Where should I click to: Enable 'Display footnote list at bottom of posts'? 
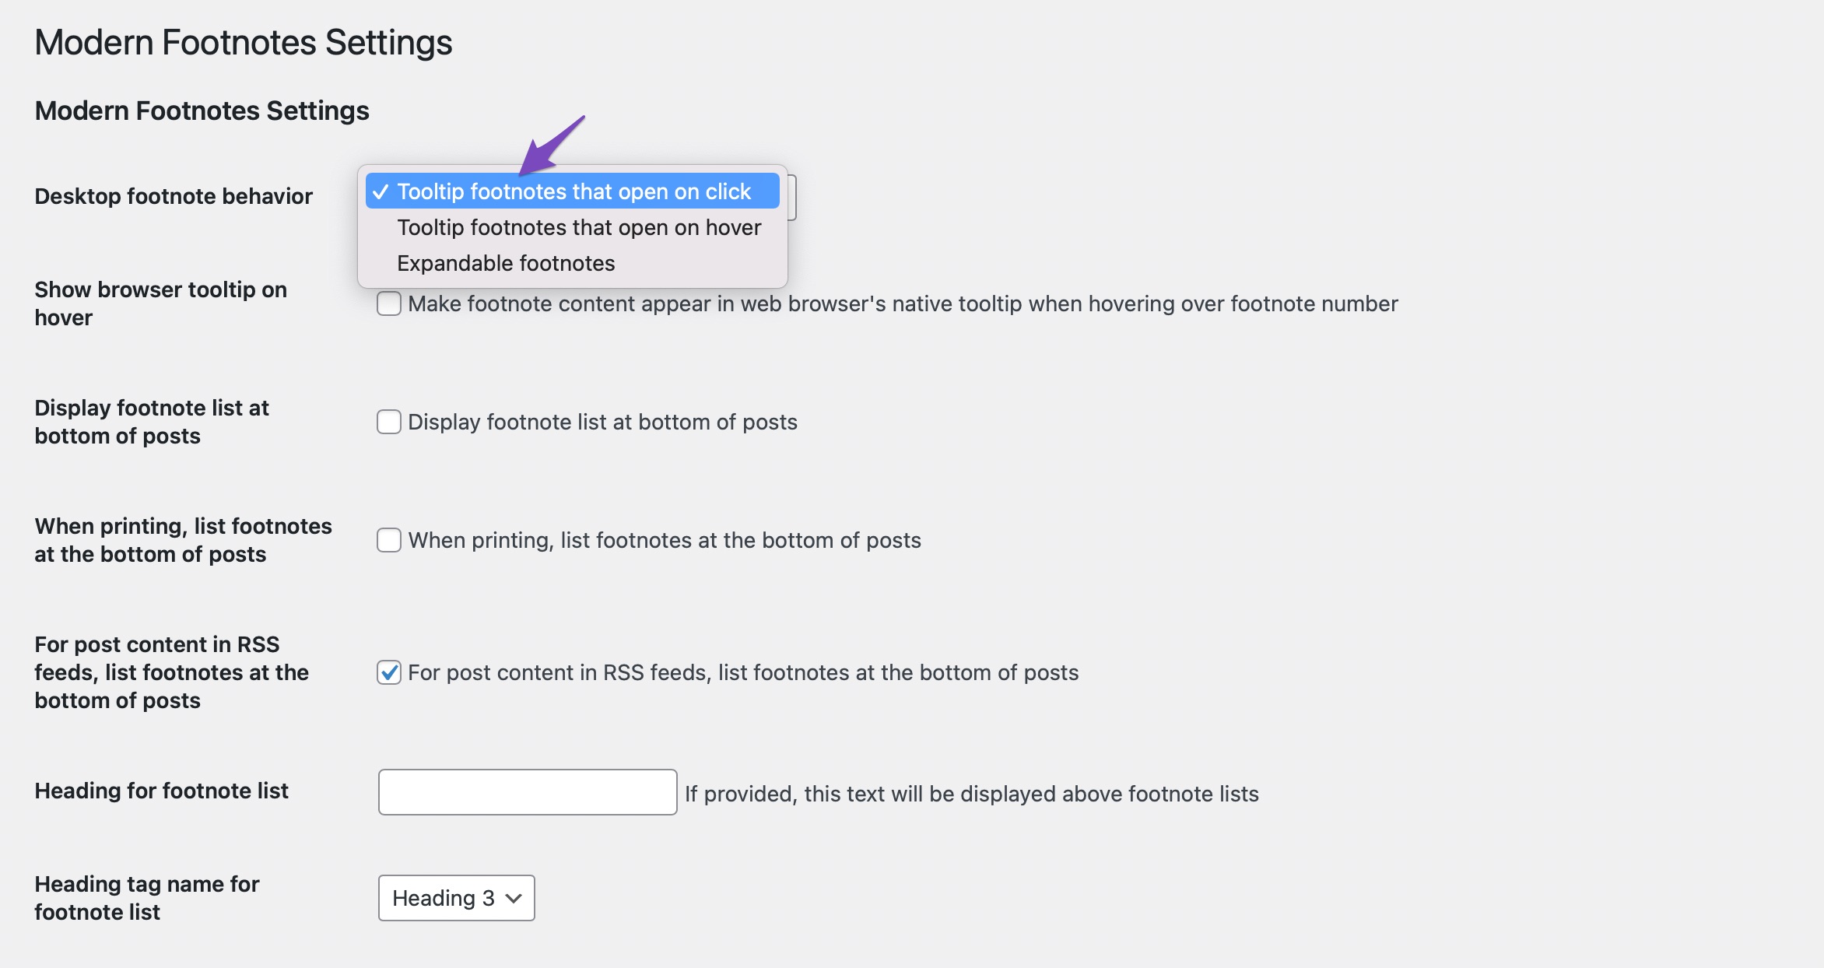coord(388,420)
